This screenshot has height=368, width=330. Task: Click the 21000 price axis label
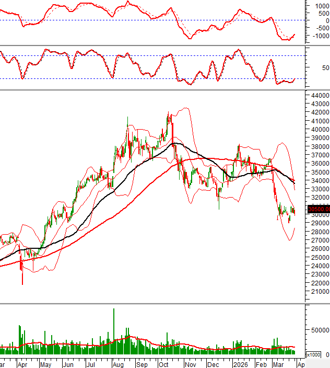click(320, 291)
